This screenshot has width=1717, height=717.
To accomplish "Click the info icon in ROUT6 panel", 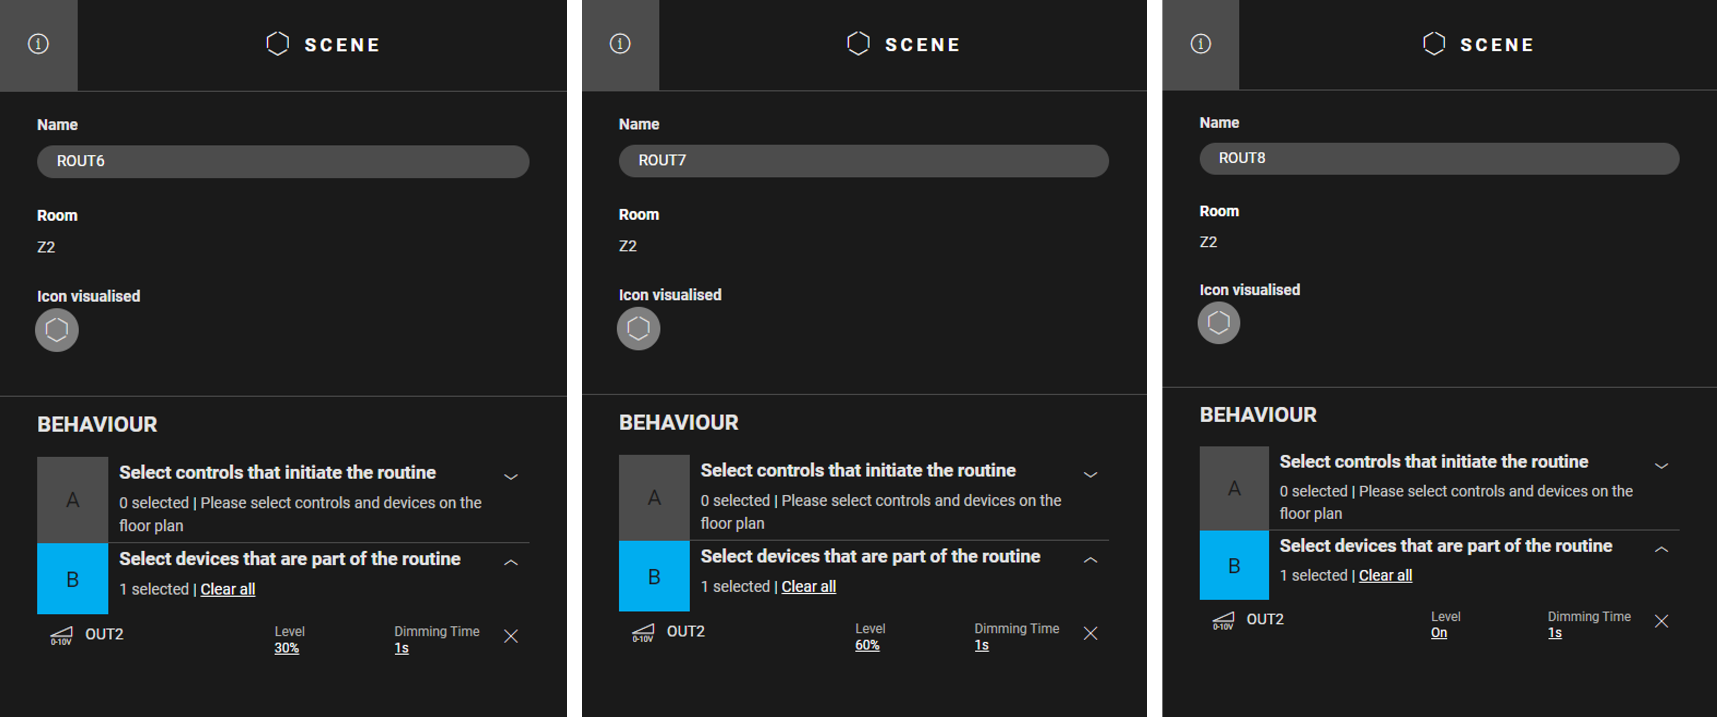I will (38, 44).
